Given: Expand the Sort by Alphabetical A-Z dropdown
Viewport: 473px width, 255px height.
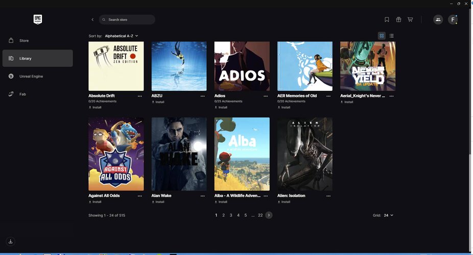Looking at the screenshot, I should click(x=122, y=36).
